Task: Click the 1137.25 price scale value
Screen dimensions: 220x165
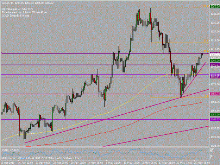Action: click(x=215, y=128)
